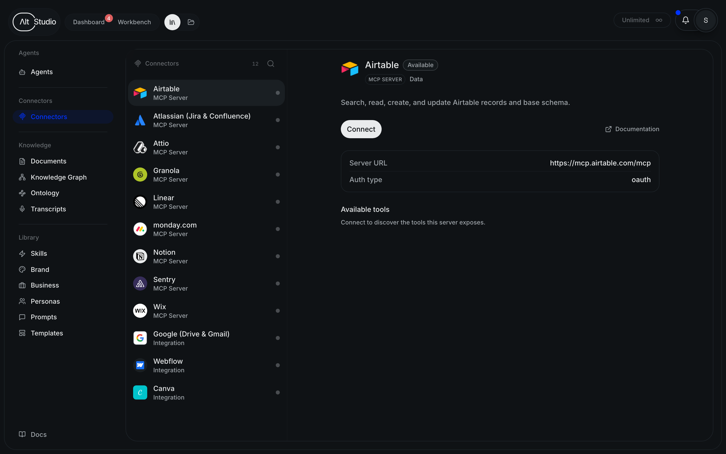Open the folder icon in top navigation
The width and height of the screenshot is (726, 454).
tap(191, 22)
